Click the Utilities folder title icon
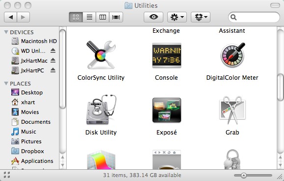 [129, 5]
